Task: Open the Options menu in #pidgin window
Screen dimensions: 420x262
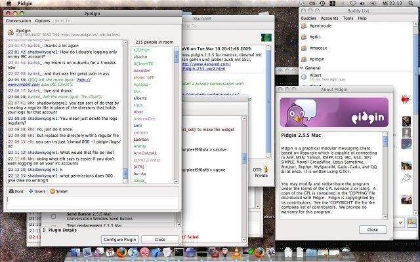Action: point(43,21)
